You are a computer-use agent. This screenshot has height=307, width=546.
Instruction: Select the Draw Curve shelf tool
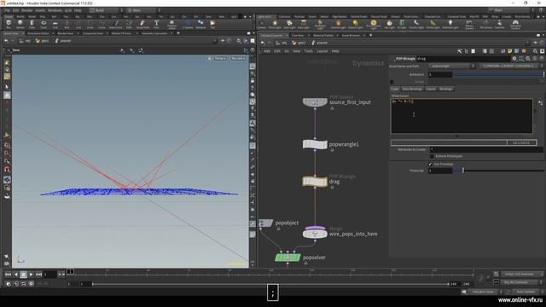(116, 24)
